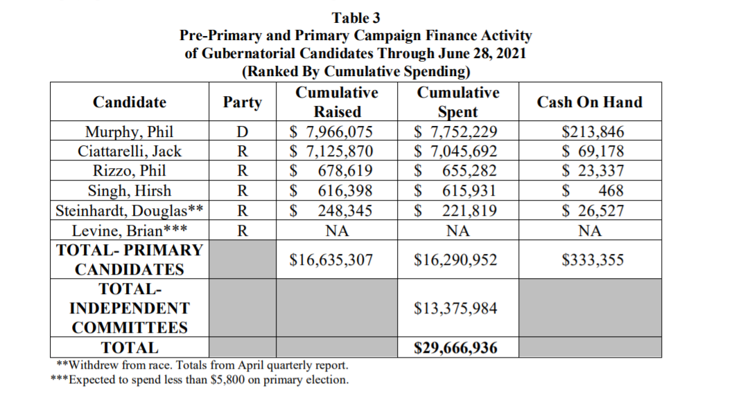Click the Cumulative Raised column header
The image size is (736, 395).
point(337,102)
